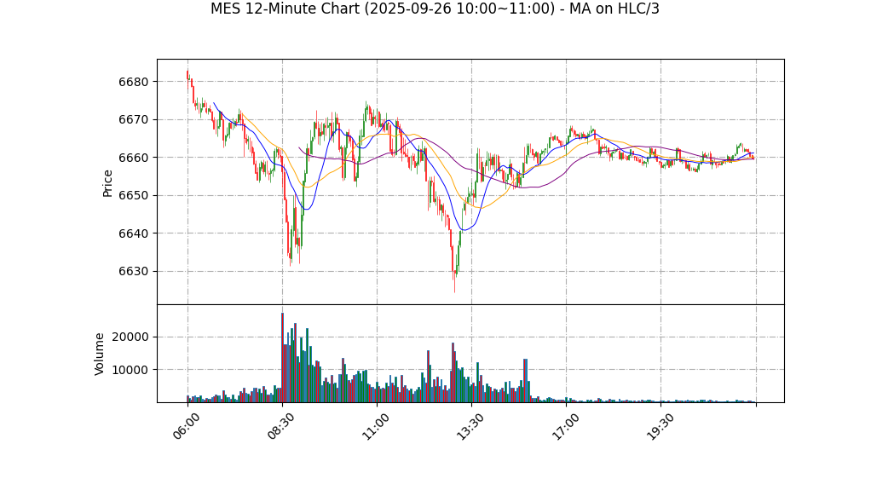Screen dimensions: 871x490
Task: Click the 08:30 time axis label
Action: [x=281, y=427]
